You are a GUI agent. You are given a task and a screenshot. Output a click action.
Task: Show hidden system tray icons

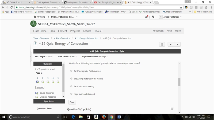click(182, 117)
